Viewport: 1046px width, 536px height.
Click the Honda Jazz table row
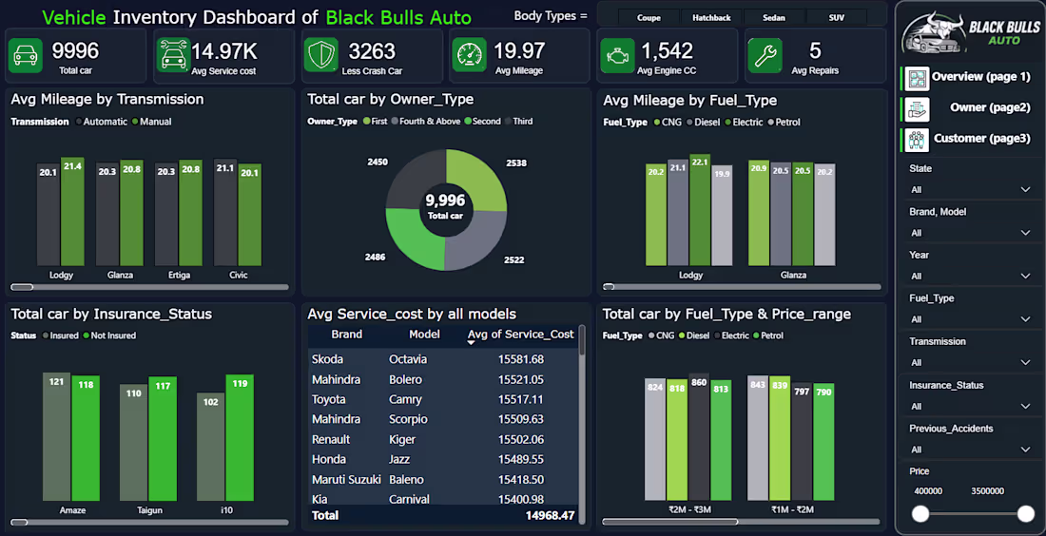click(x=443, y=459)
